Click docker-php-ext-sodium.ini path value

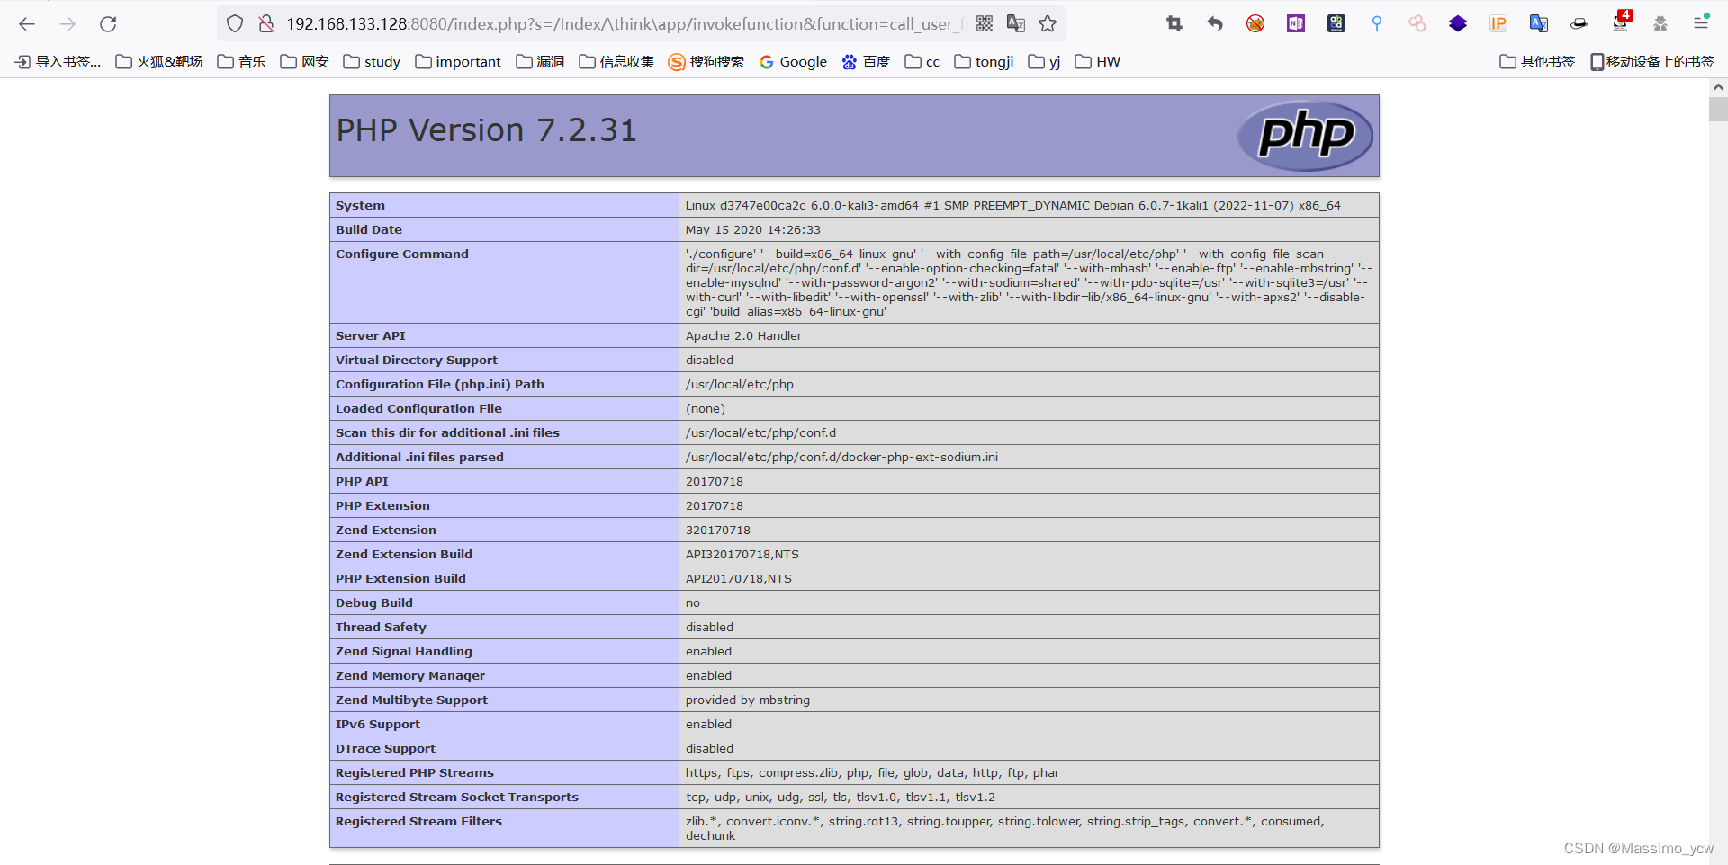point(841,458)
